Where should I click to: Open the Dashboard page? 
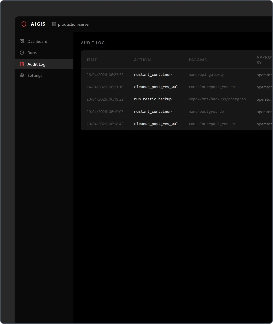coord(44,41)
